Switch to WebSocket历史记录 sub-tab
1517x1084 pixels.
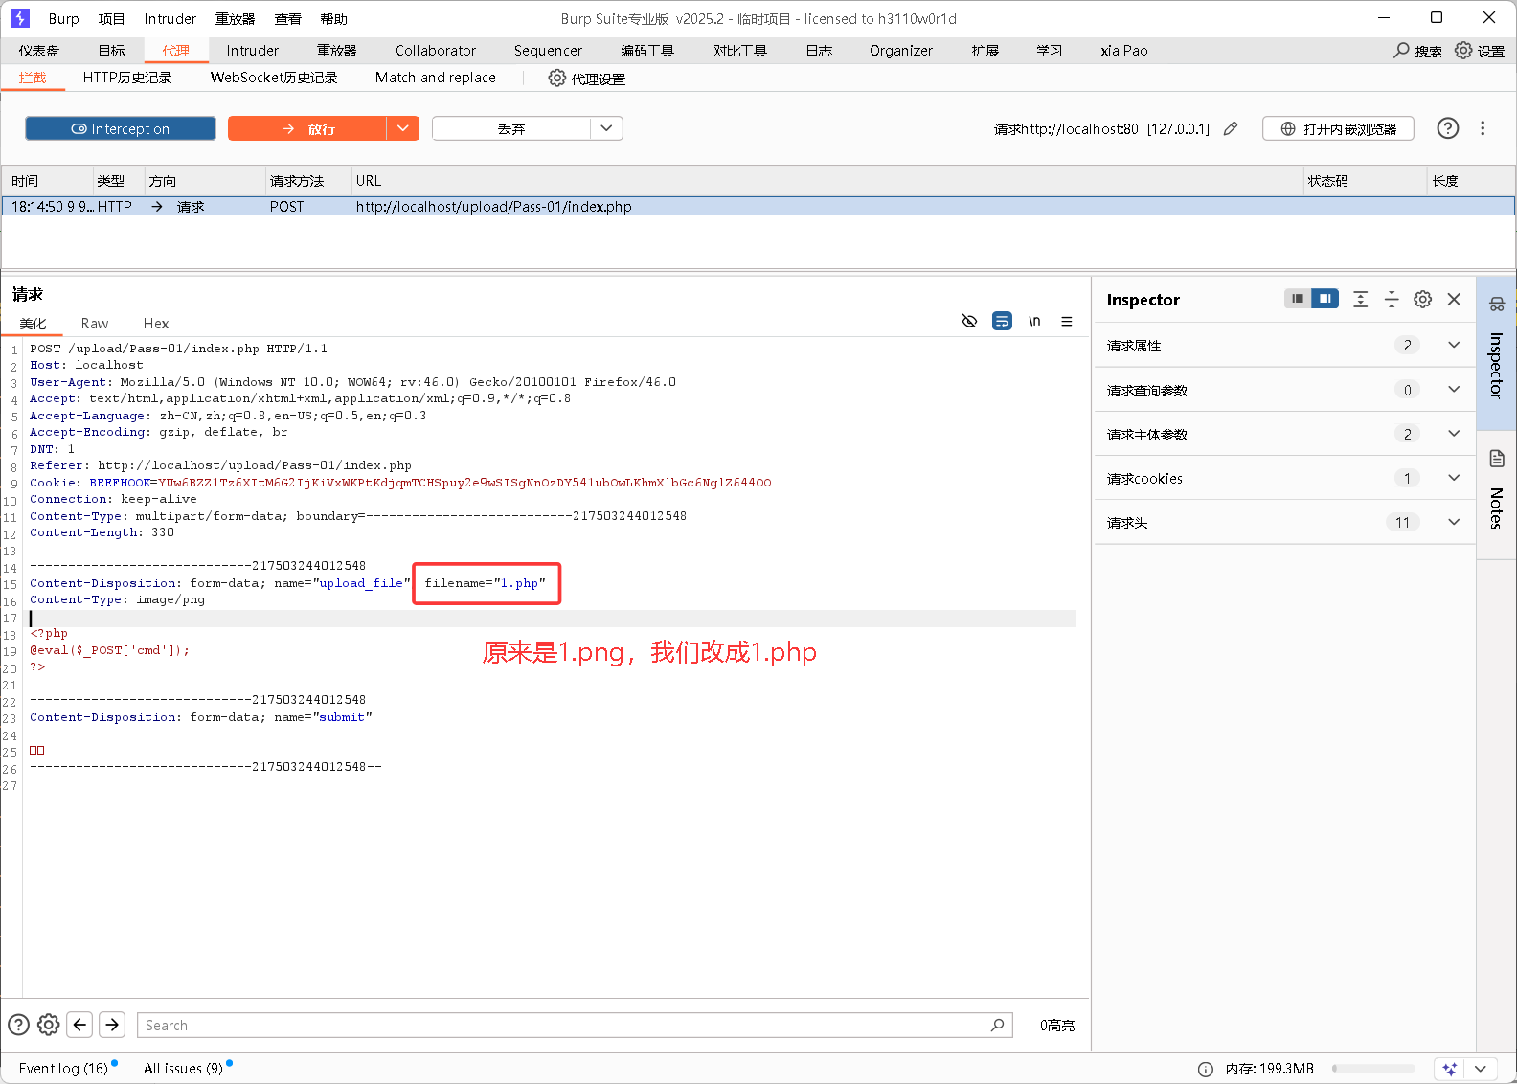(274, 78)
